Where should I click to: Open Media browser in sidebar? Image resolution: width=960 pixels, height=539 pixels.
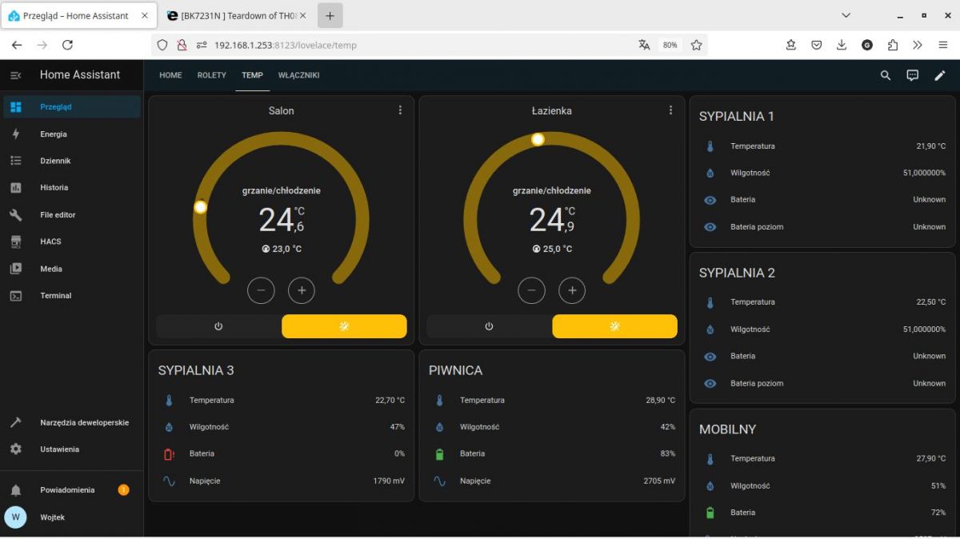(72, 269)
